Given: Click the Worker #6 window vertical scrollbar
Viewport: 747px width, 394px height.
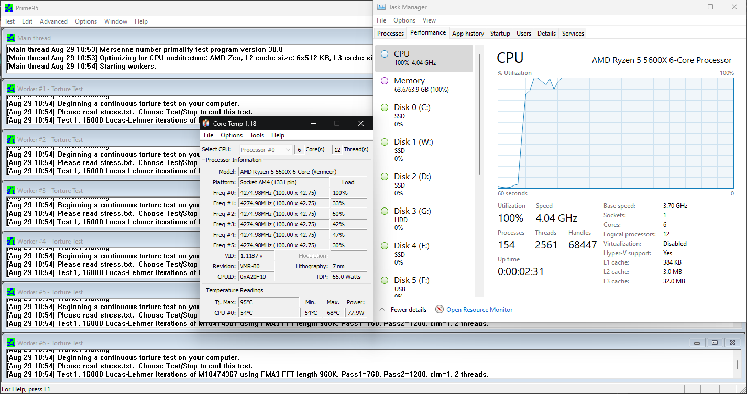Looking at the screenshot, I should coord(737,365).
